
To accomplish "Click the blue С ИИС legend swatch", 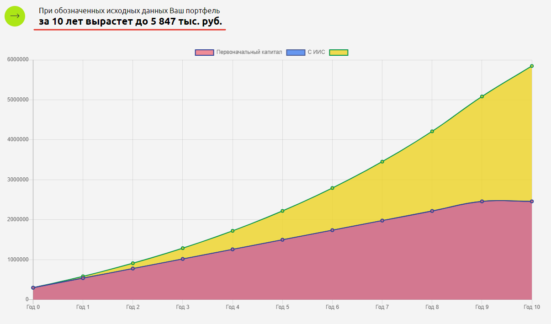I will tap(295, 52).
